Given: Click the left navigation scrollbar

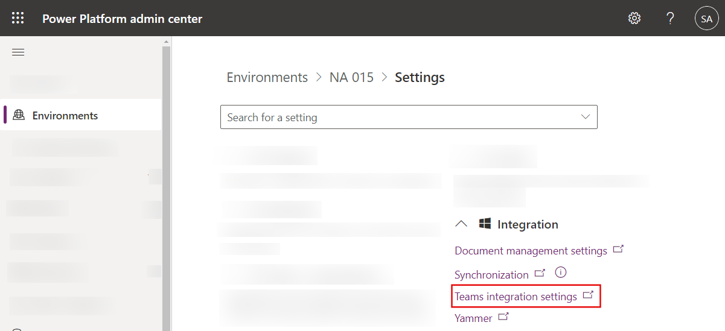Looking at the screenshot, I should pos(167,188).
